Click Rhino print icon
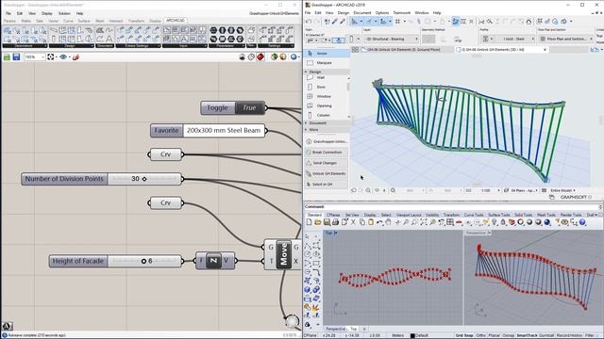This screenshot has width=604, height=339. (x=336, y=222)
